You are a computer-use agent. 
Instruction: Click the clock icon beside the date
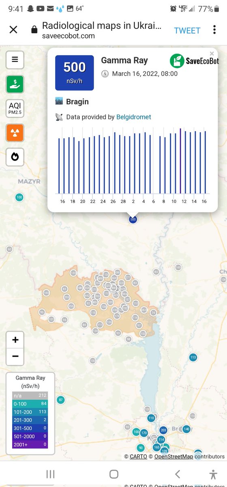[105, 74]
